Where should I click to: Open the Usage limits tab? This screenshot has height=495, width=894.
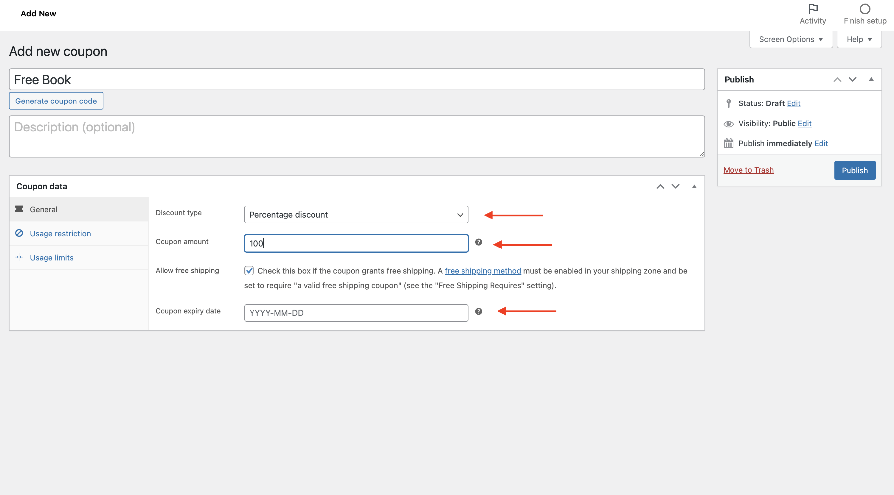click(52, 258)
